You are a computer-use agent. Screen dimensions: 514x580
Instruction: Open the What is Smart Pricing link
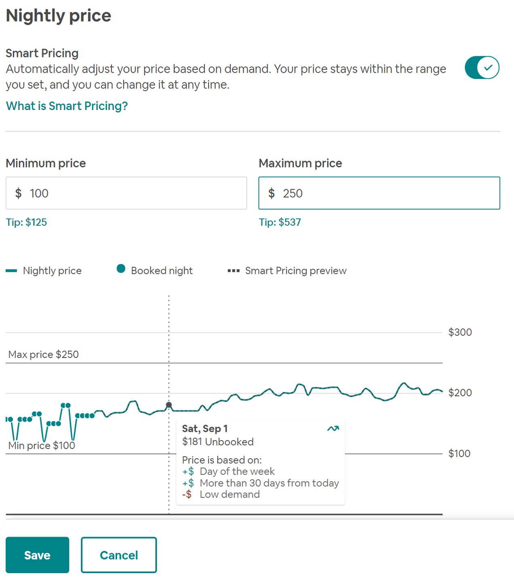67,106
